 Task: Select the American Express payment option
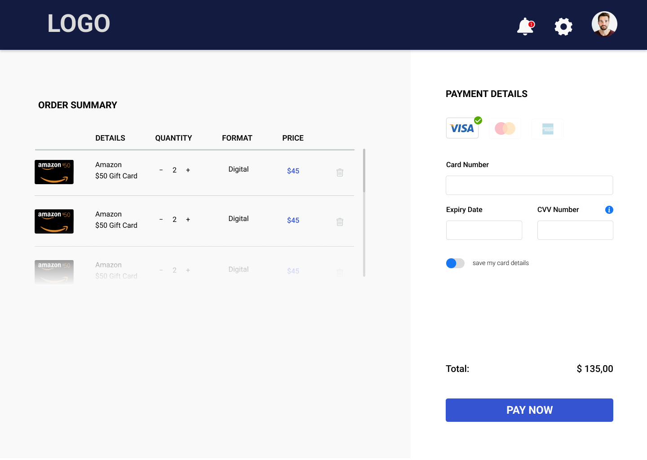point(547,129)
